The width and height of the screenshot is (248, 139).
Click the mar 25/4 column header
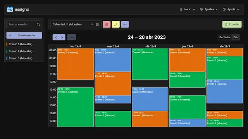click(113, 46)
